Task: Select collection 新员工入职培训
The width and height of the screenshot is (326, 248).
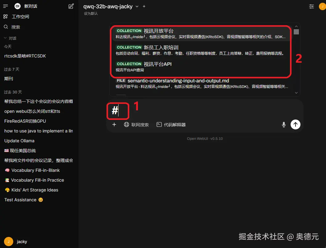Action: pos(201,50)
